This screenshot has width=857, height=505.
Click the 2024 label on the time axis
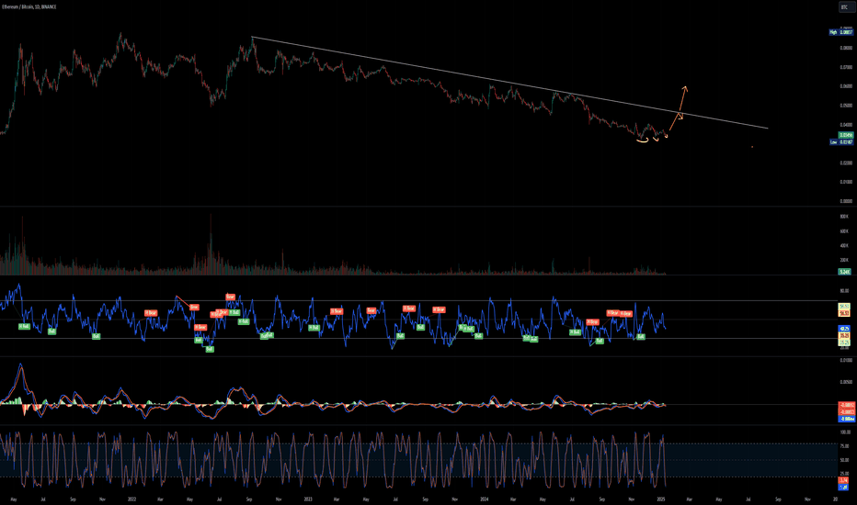point(485,499)
